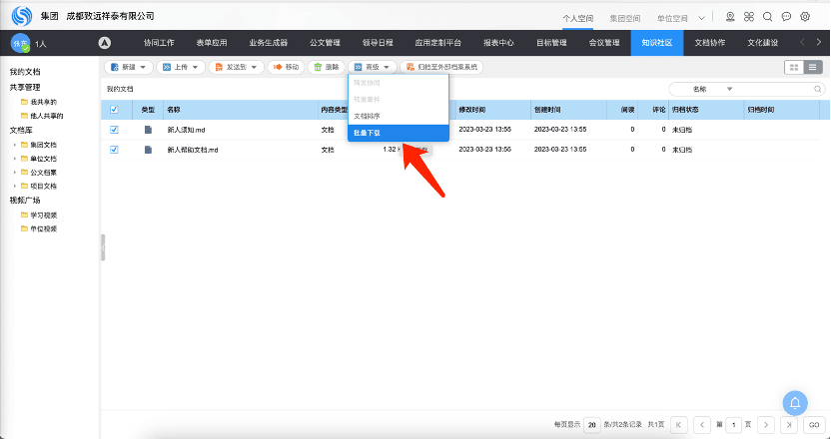This screenshot has height=439, width=831.
Task: Open the four-leaf apps icon in header
Action: [749, 17]
